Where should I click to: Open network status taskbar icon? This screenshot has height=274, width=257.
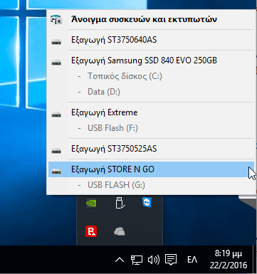[137, 260]
